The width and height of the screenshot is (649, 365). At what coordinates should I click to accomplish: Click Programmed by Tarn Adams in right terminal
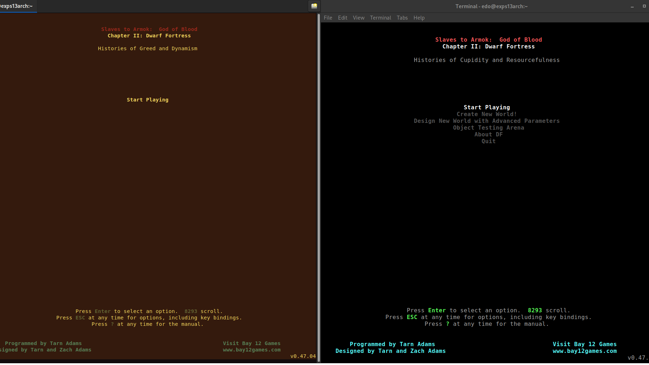[392, 344]
